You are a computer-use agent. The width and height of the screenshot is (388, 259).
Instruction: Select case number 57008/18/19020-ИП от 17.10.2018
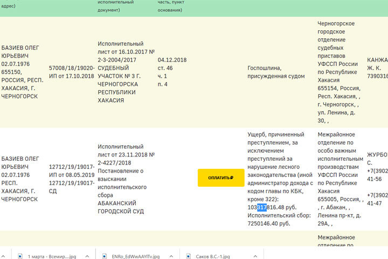click(72, 72)
